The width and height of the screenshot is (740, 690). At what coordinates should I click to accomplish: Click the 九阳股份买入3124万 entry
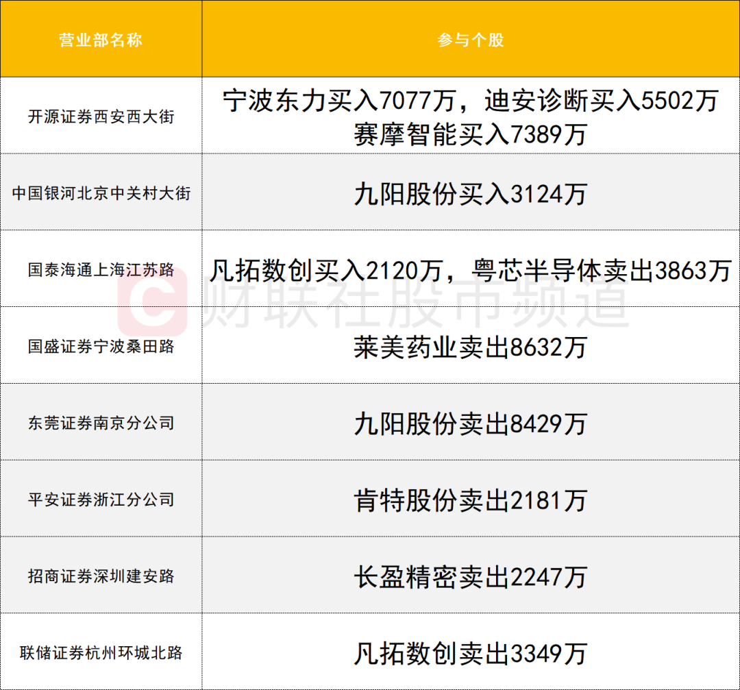click(x=471, y=194)
